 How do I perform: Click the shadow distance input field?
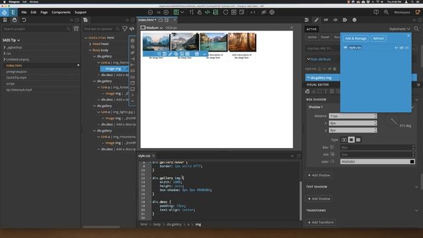(x=352, y=116)
